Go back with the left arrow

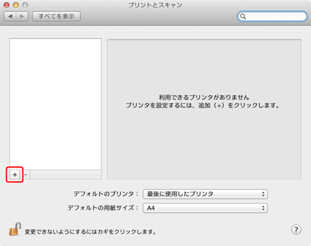click(x=10, y=16)
